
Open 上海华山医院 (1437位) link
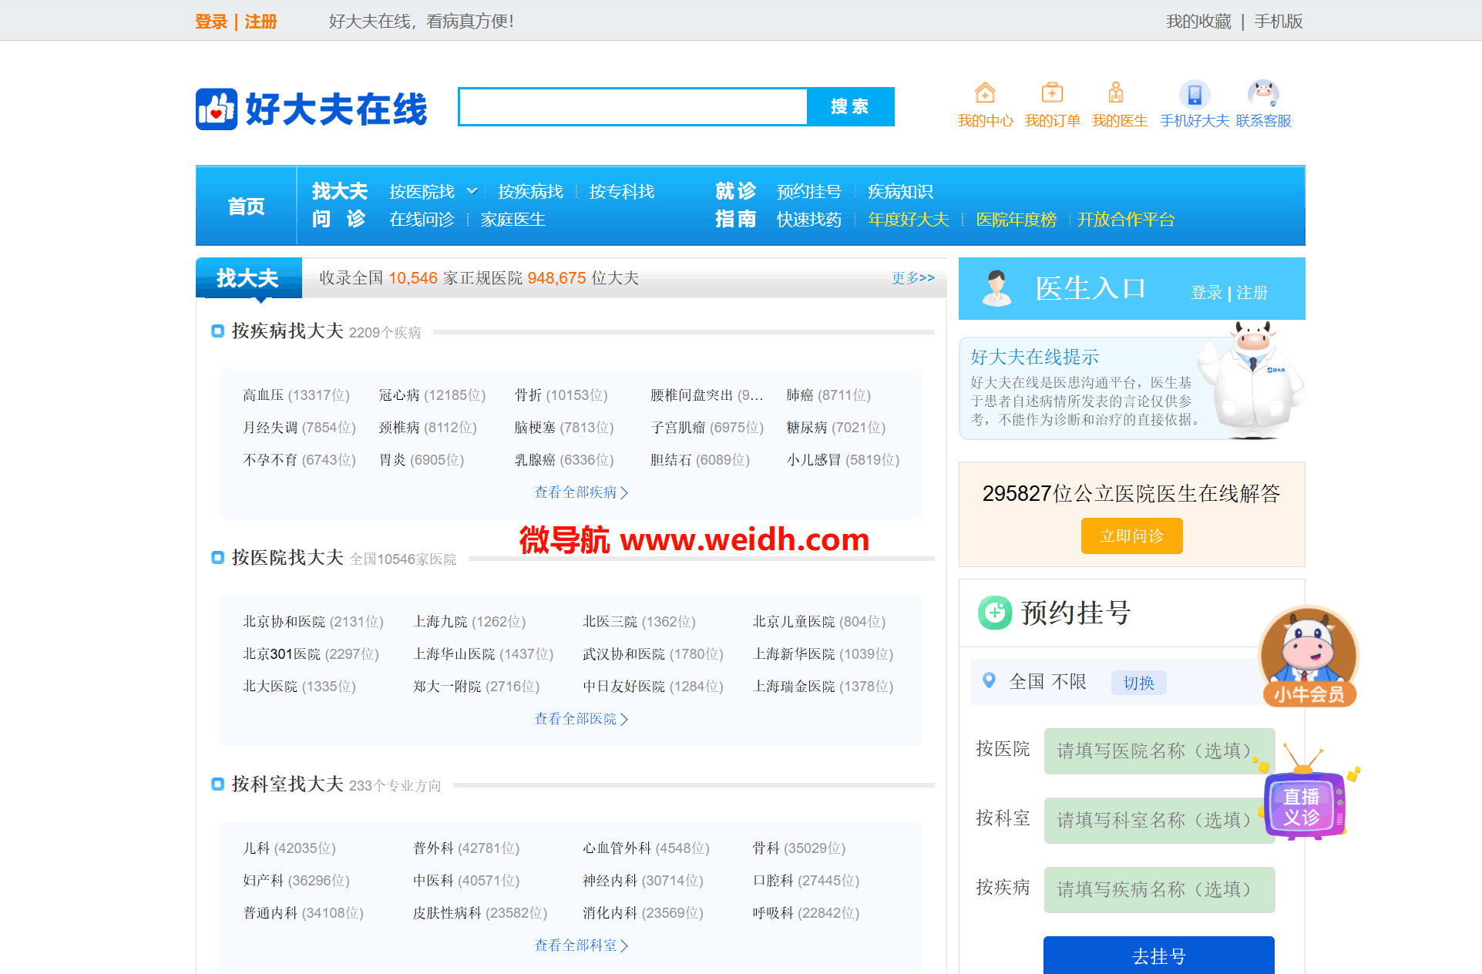[483, 653]
